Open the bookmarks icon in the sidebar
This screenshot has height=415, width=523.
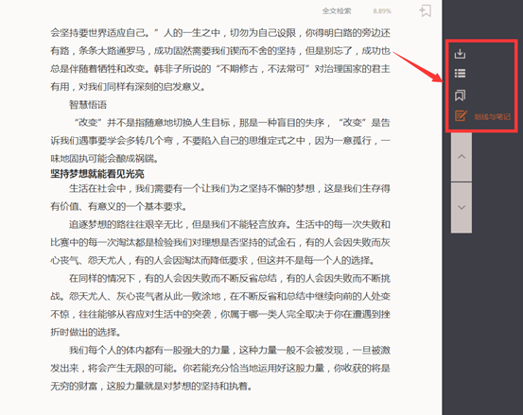(x=460, y=95)
